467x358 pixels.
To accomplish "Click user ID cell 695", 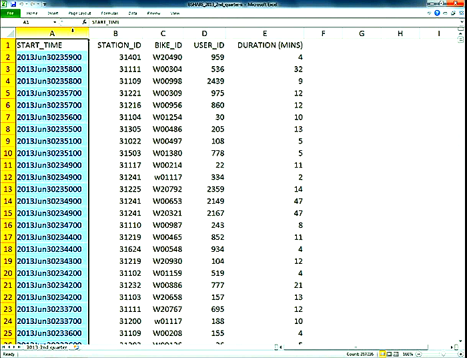I will tap(204, 309).
